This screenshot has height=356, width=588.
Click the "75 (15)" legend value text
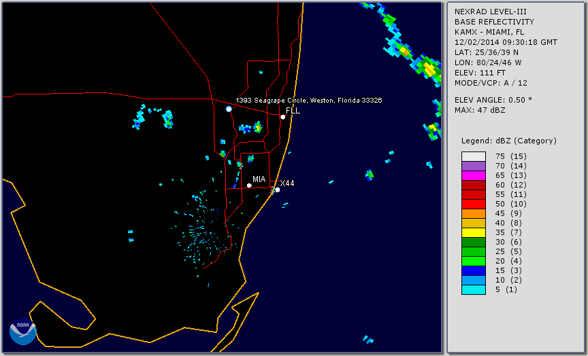coord(510,156)
